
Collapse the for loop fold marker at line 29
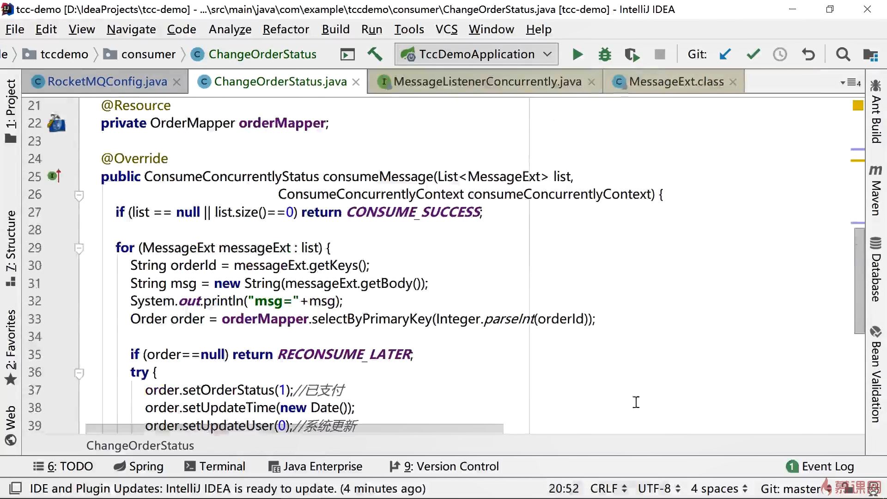(79, 249)
